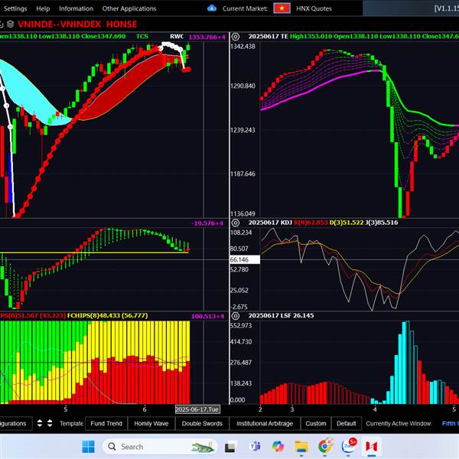Click the LSF 26.145 indicator title
The height and width of the screenshot is (459, 459).
tap(297, 315)
